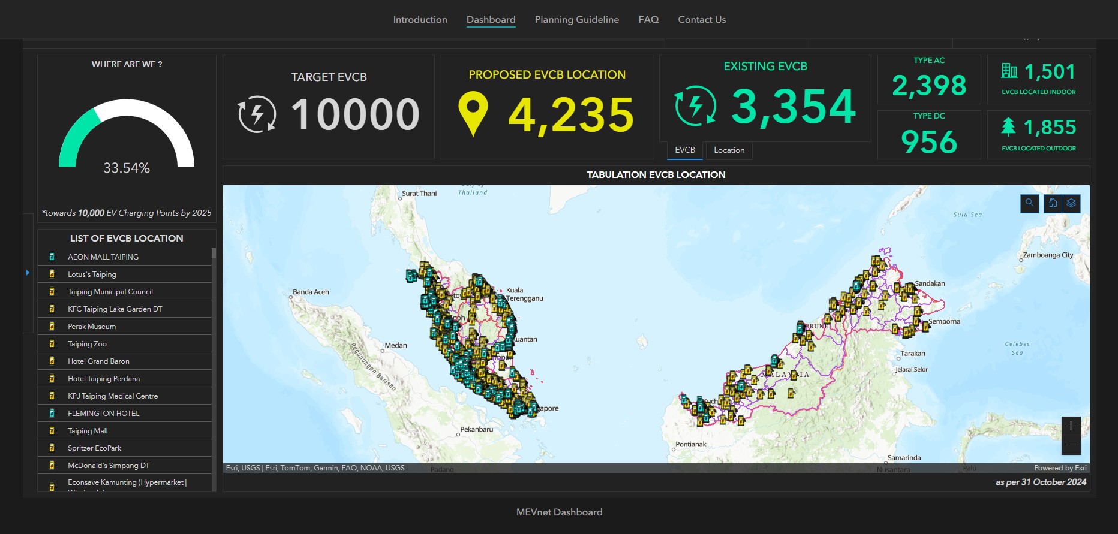Select AEON MALL TAIPING in the list

103,257
